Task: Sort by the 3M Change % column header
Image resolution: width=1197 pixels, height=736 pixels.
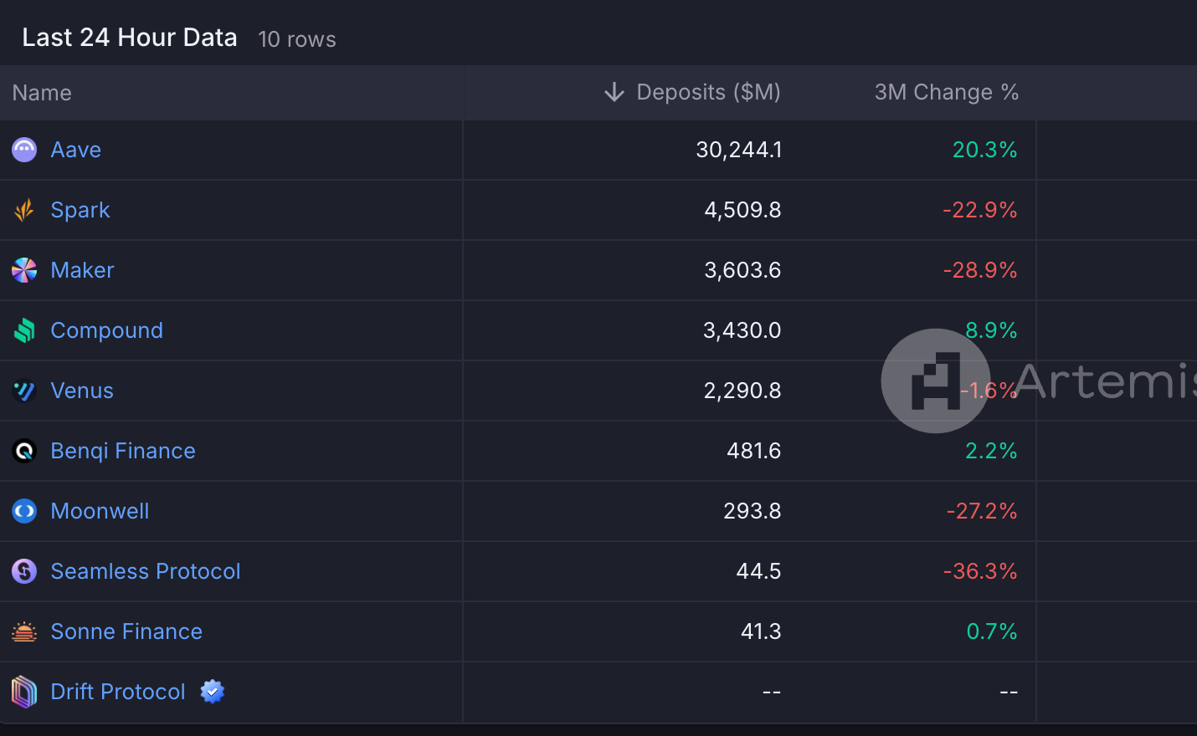Action: 947,92
